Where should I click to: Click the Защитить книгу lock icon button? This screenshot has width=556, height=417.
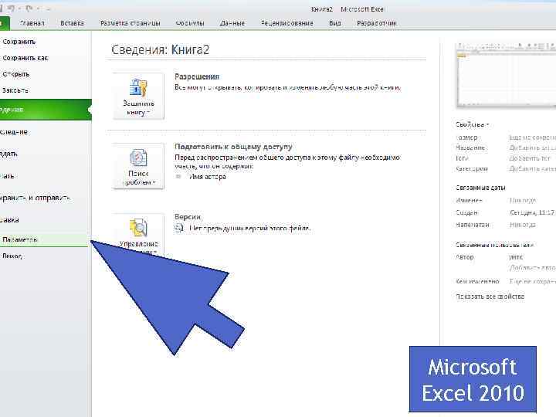(x=138, y=96)
